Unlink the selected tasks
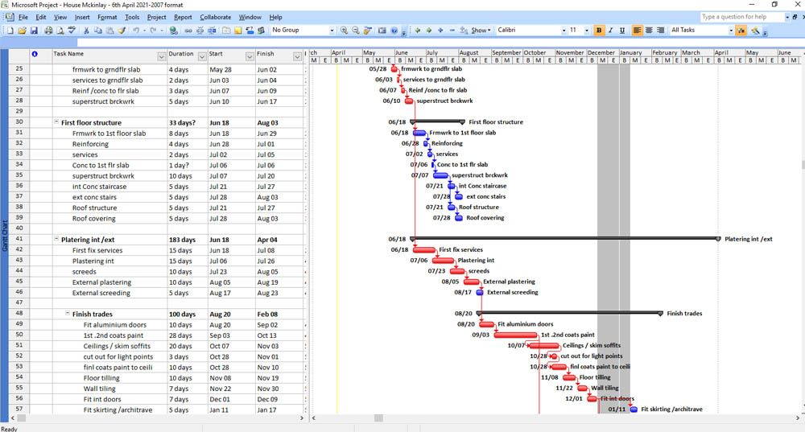This screenshot has height=432, width=805. pyautogui.click(x=200, y=31)
